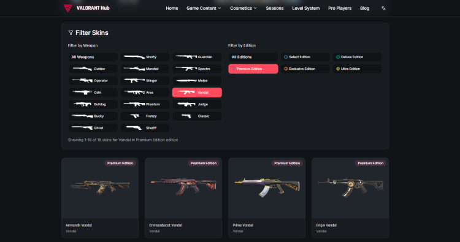Open the Seasons page
The image size is (460, 242).
pyautogui.click(x=275, y=8)
